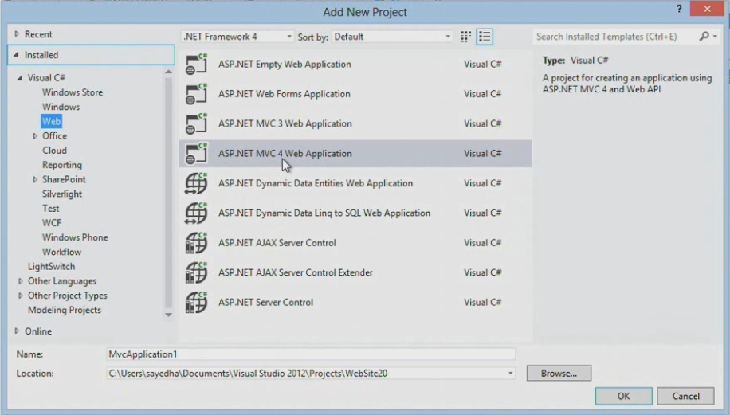Select the LightSwitch category
The image size is (730, 415).
[51, 267]
